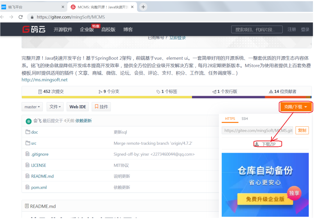Click the contributors icon next to 14 位贡献者
Viewport: 314px width, 220px height.
click(x=271, y=92)
